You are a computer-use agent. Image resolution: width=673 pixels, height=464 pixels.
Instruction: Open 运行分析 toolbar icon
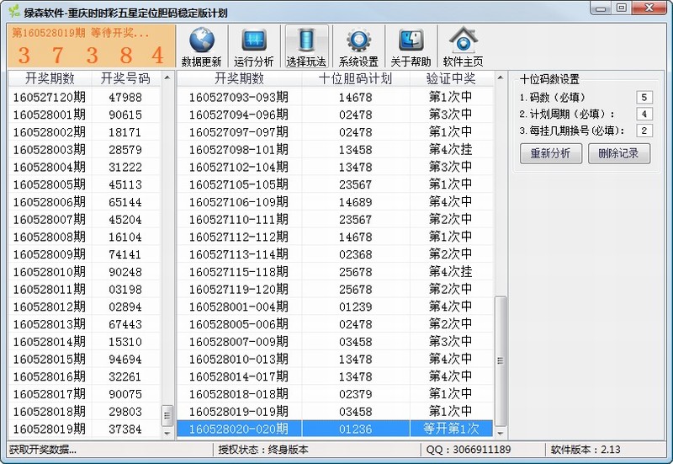point(253,41)
